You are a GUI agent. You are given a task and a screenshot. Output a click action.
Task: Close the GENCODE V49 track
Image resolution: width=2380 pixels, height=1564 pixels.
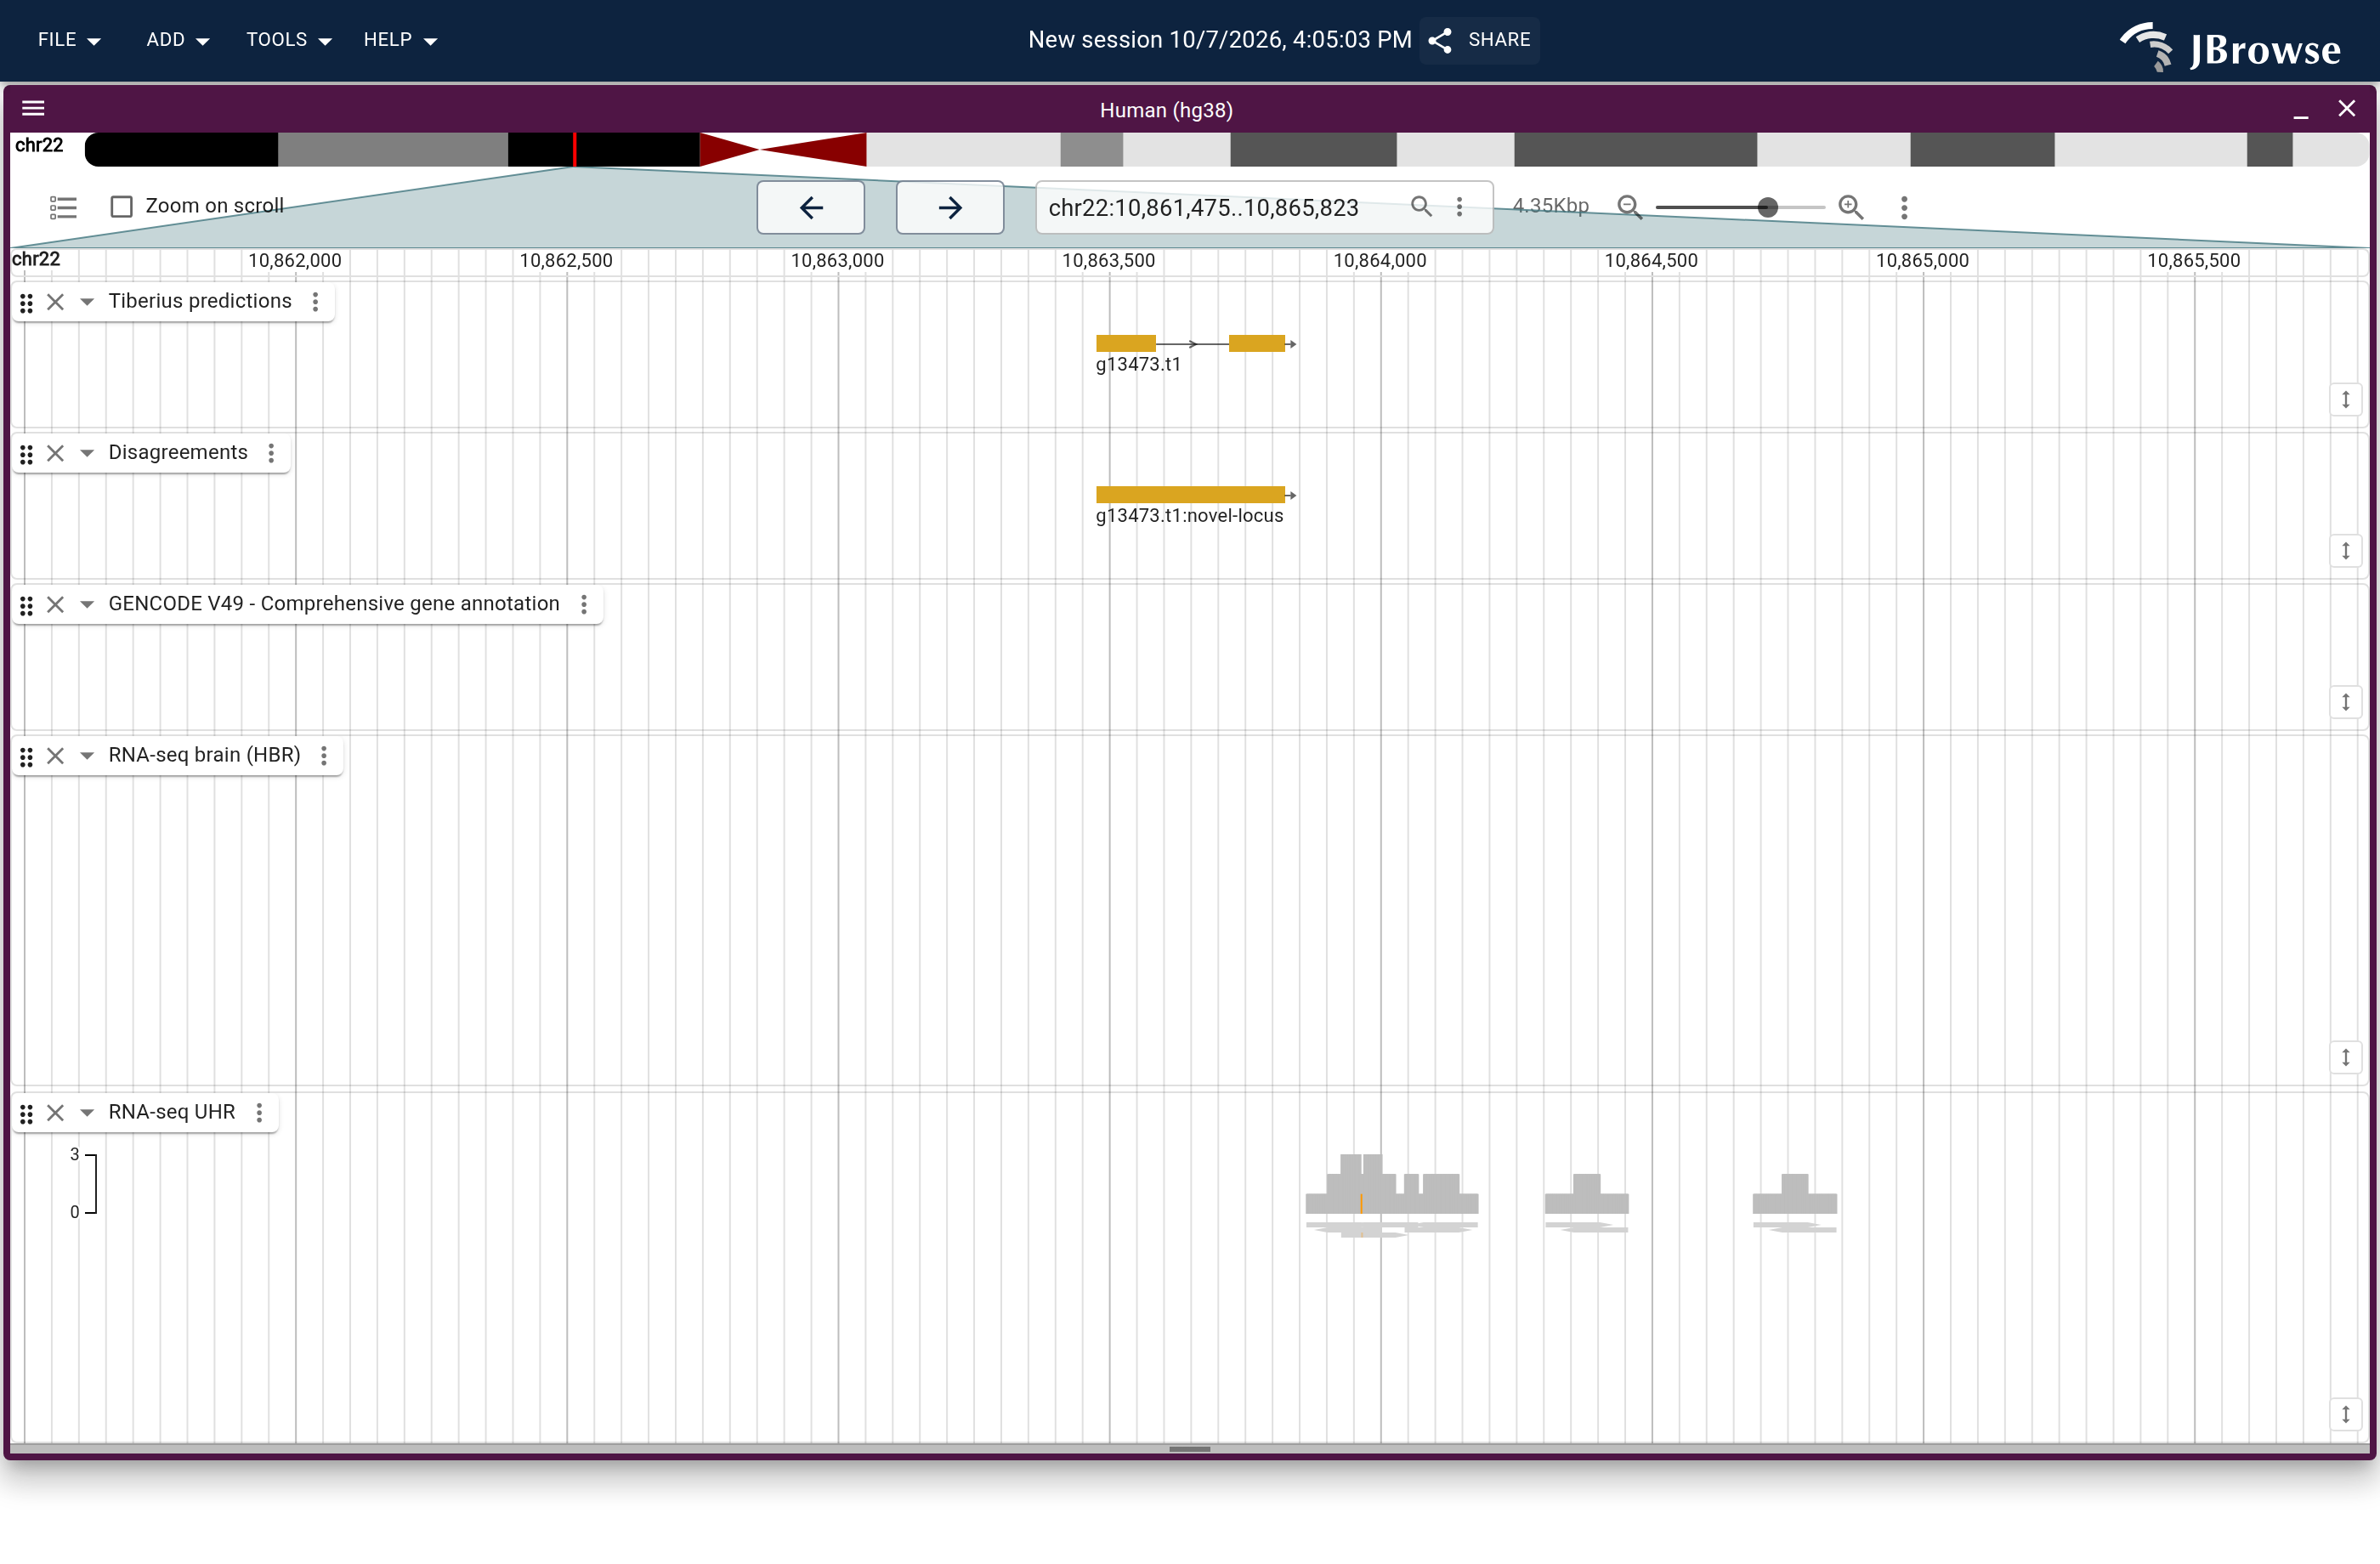pos(56,604)
